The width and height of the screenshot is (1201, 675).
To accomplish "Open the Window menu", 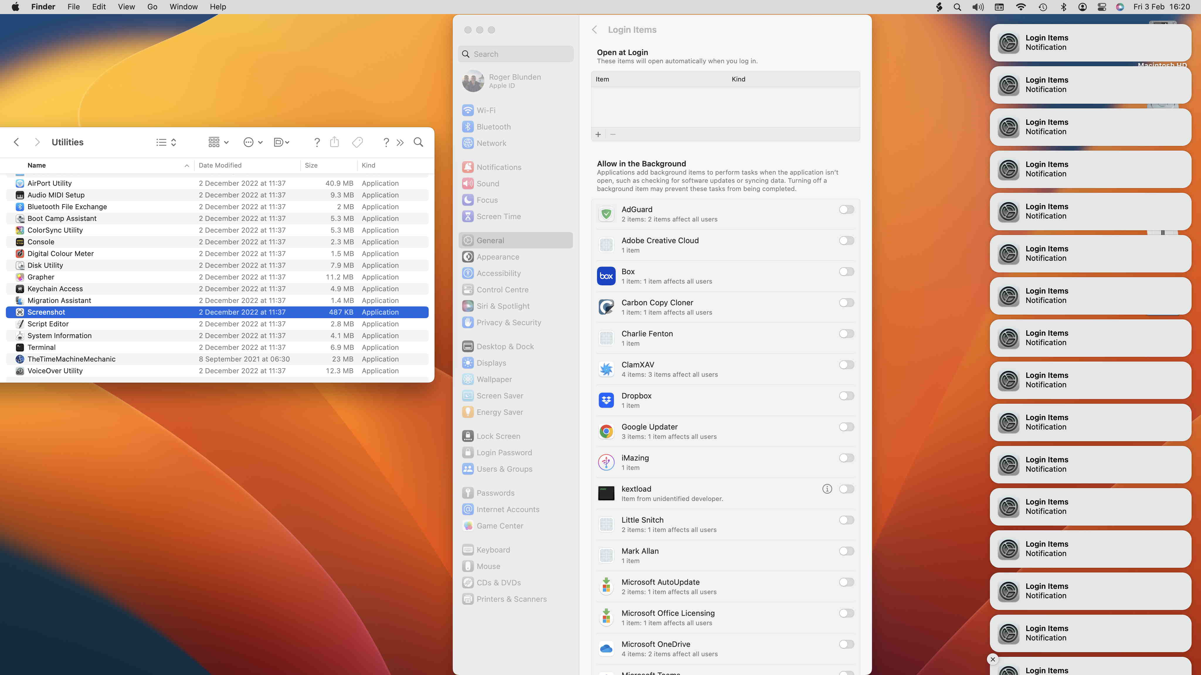I will click(x=183, y=7).
